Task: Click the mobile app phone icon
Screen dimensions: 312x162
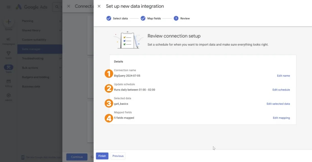Action: click(23, 157)
